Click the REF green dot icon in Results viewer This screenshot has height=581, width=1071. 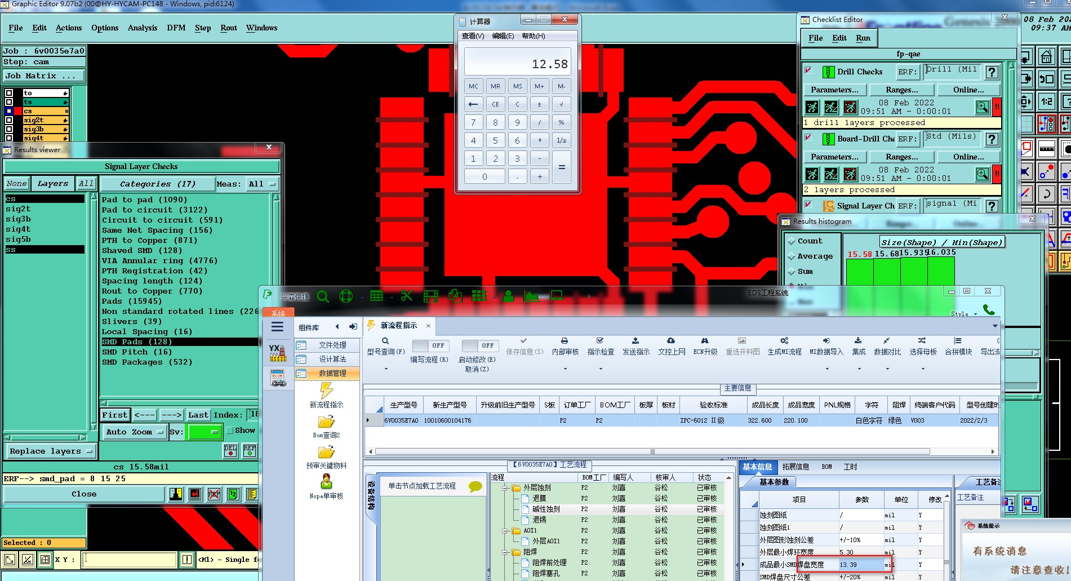250,450
